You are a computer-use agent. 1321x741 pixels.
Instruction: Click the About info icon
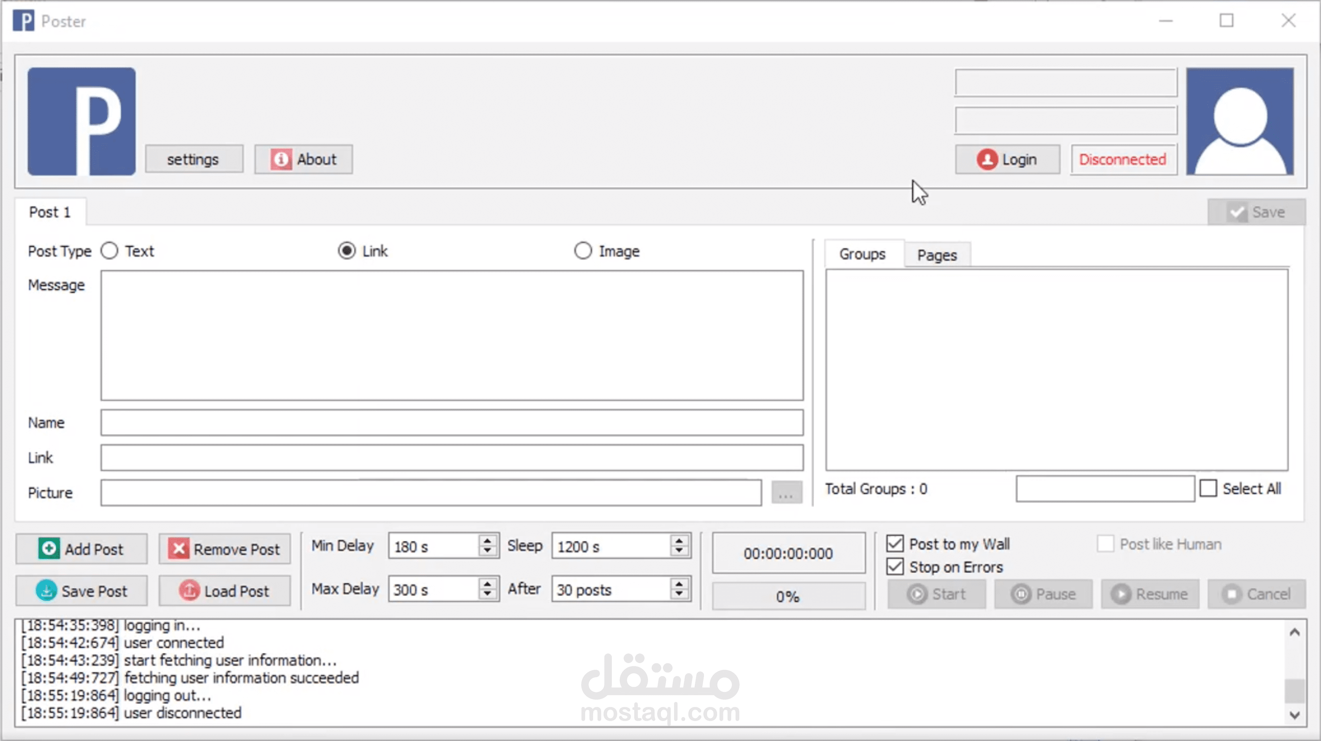(x=281, y=159)
